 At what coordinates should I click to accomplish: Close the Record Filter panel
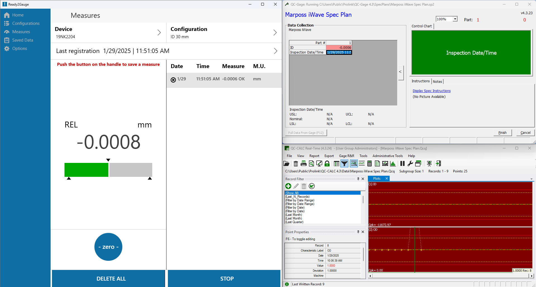click(363, 179)
